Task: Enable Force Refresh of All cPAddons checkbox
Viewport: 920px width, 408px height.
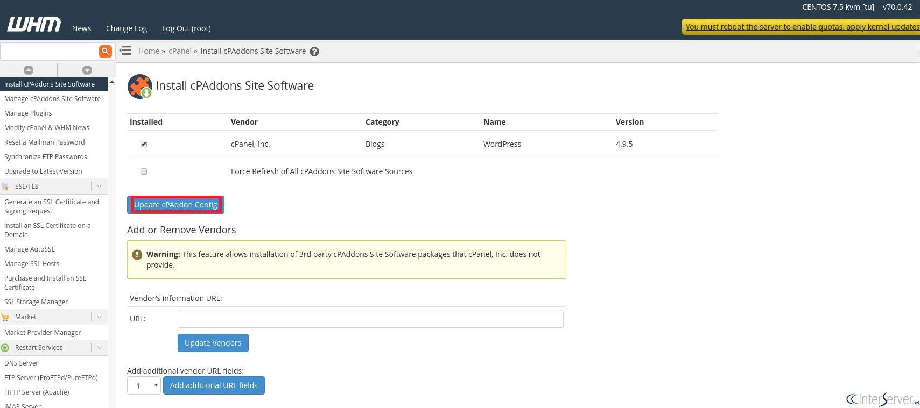Action: pos(144,171)
